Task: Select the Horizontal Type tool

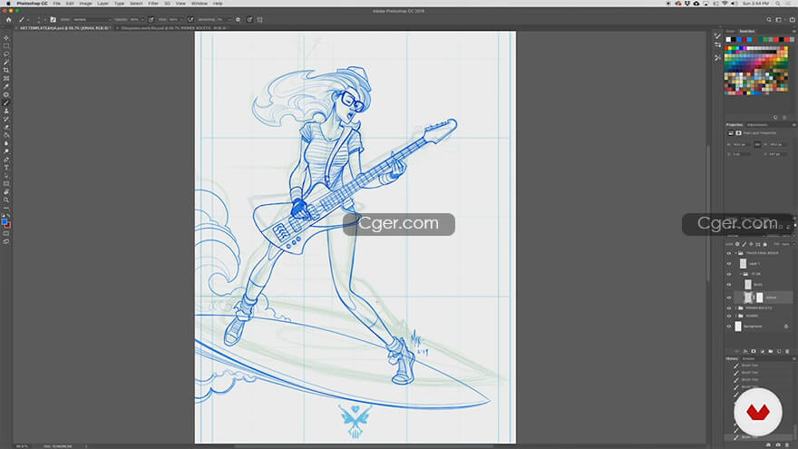Action: pos(6,168)
